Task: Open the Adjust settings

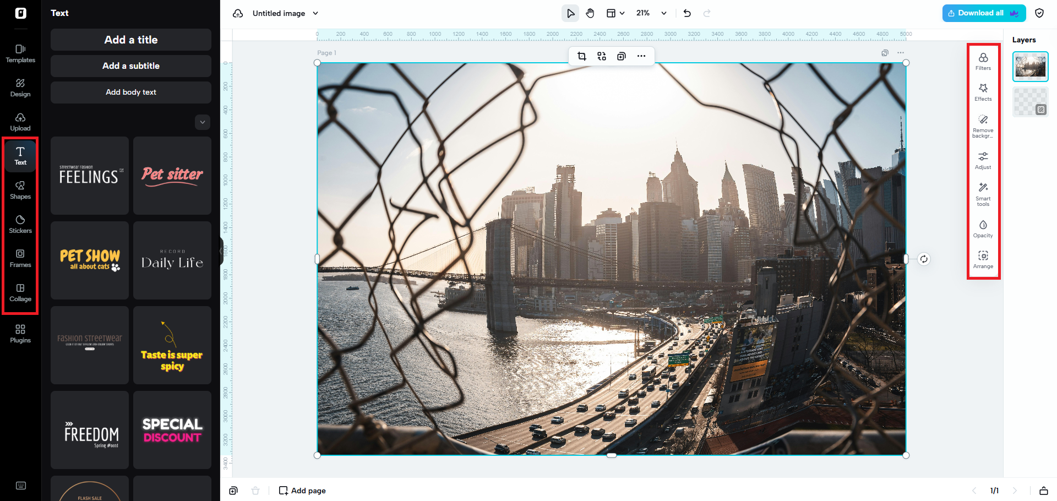Action: point(983,160)
